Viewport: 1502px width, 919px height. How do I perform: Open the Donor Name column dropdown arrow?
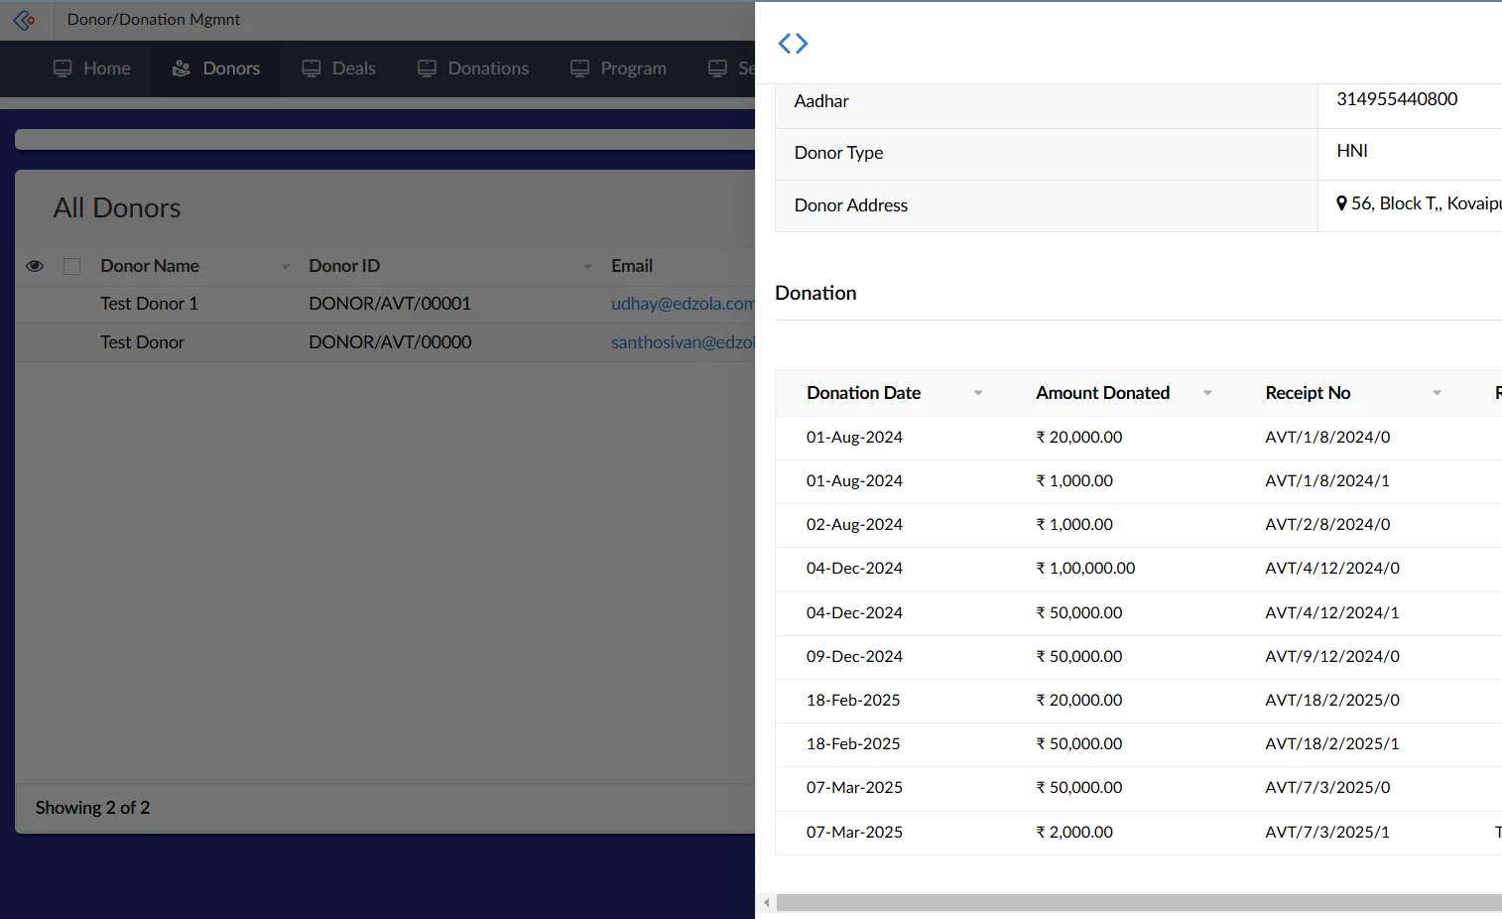tap(286, 266)
